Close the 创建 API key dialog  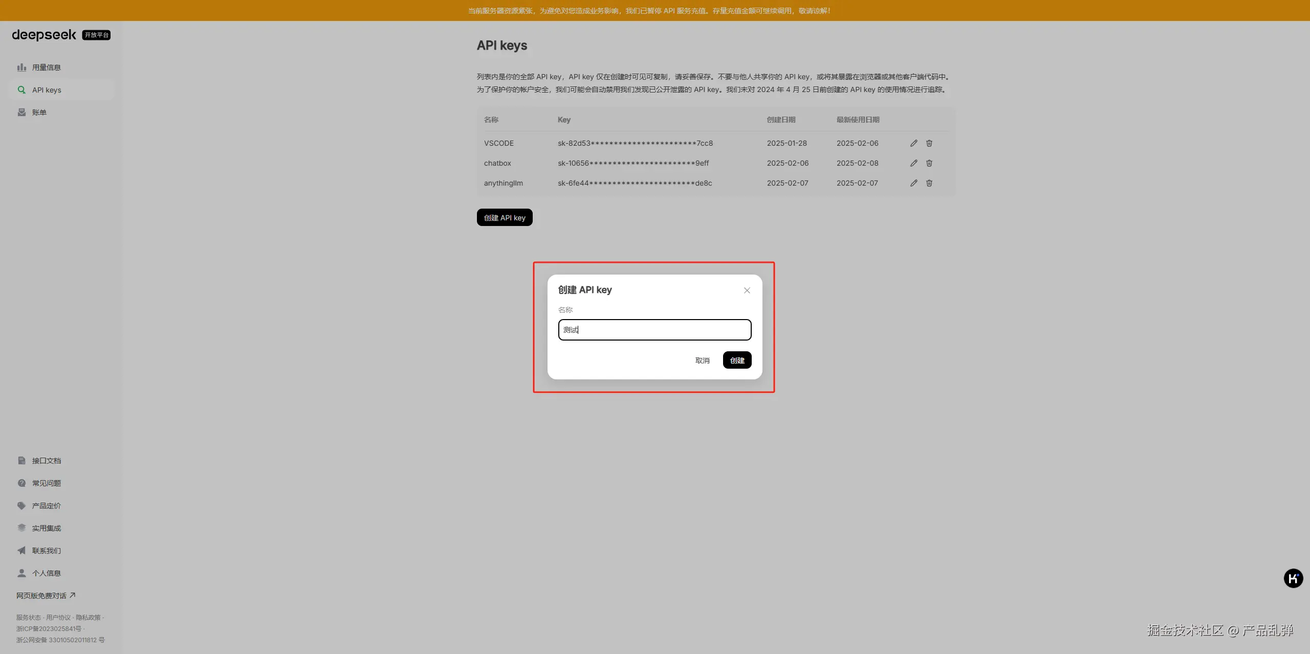coord(747,290)
